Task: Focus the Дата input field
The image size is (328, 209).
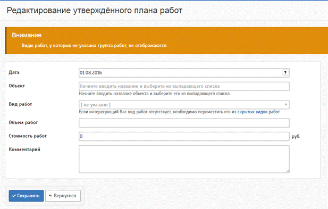Action: tap(184, 73)
